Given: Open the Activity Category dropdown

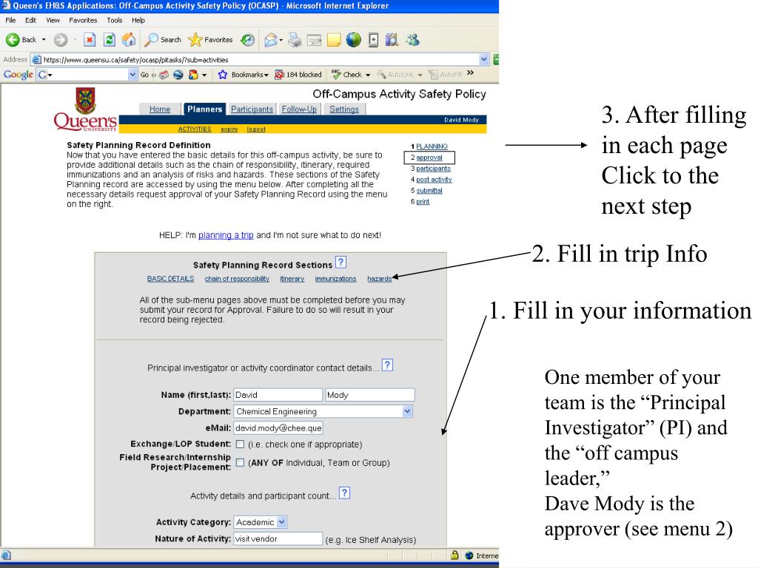Looking at the screenshot, I should (x=282, y=521).
